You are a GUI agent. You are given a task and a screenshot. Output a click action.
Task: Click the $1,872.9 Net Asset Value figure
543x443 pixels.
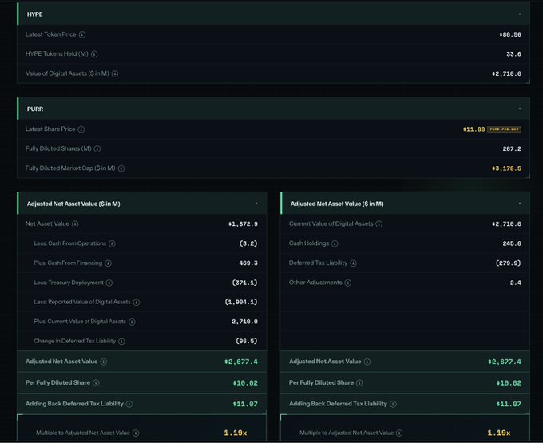(243, 224)
